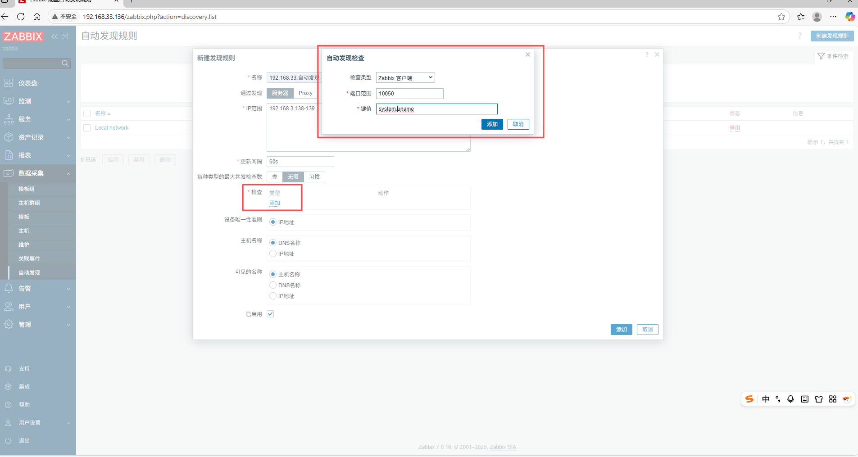Tick the select-all checkbox in table header
Viewport: 858px width, 457px height.
[x=87, y=113]
